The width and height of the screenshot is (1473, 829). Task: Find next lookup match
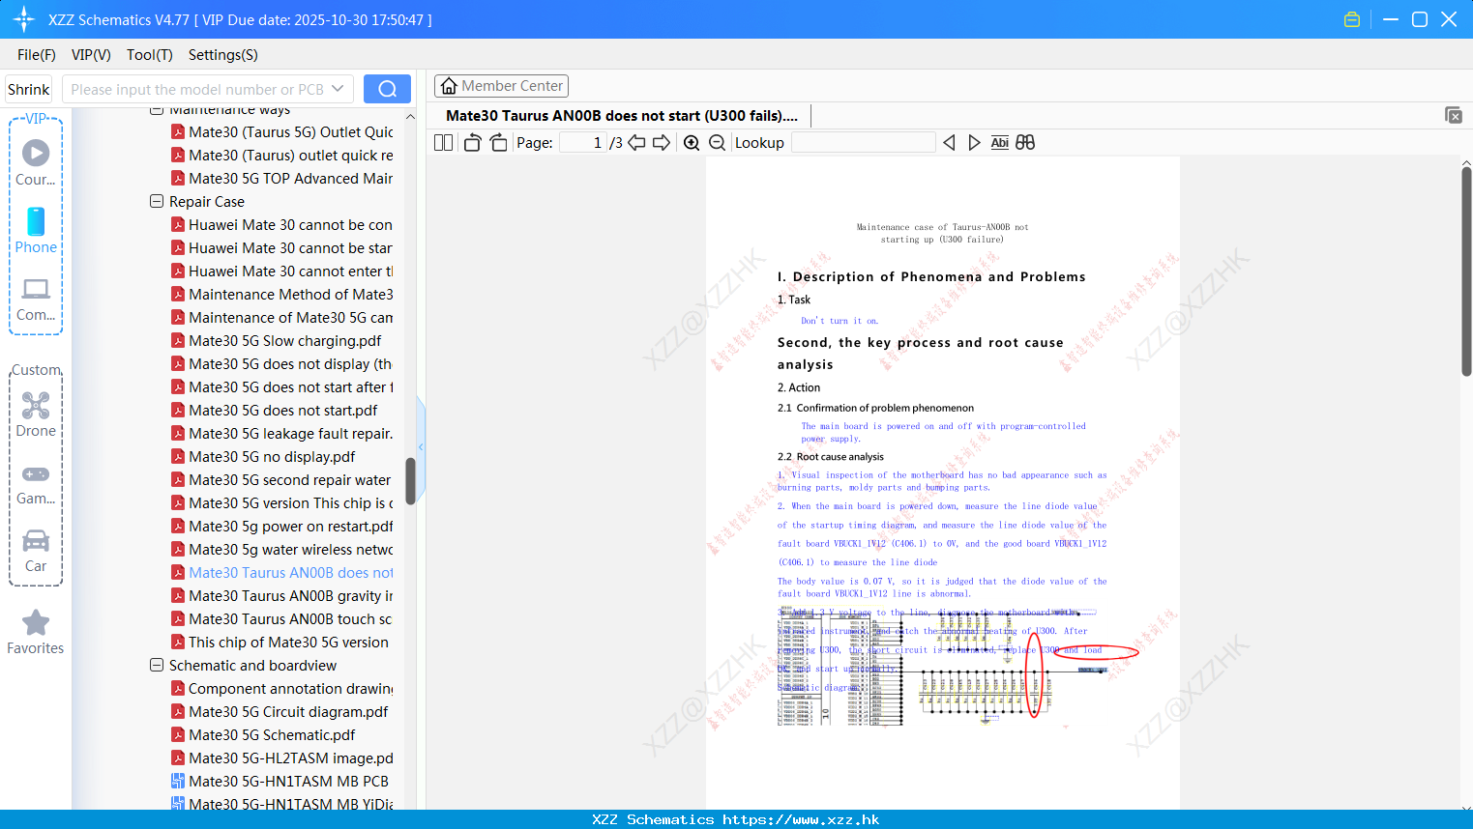click(974, 143)
